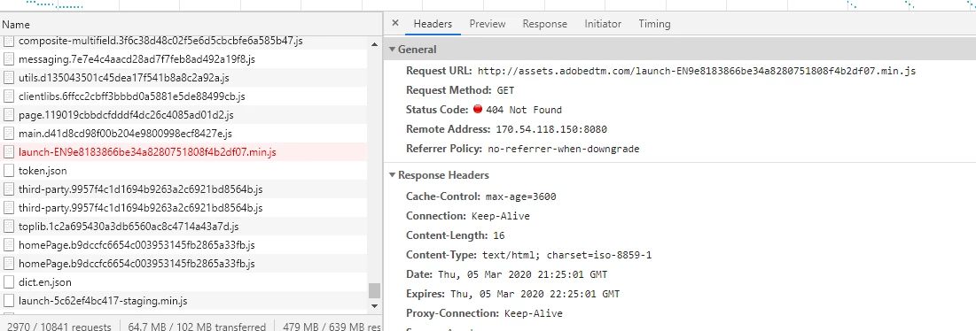This screenshot has height=331, width=976.
Task: Click the Request URL value
Action: point(697,71)
